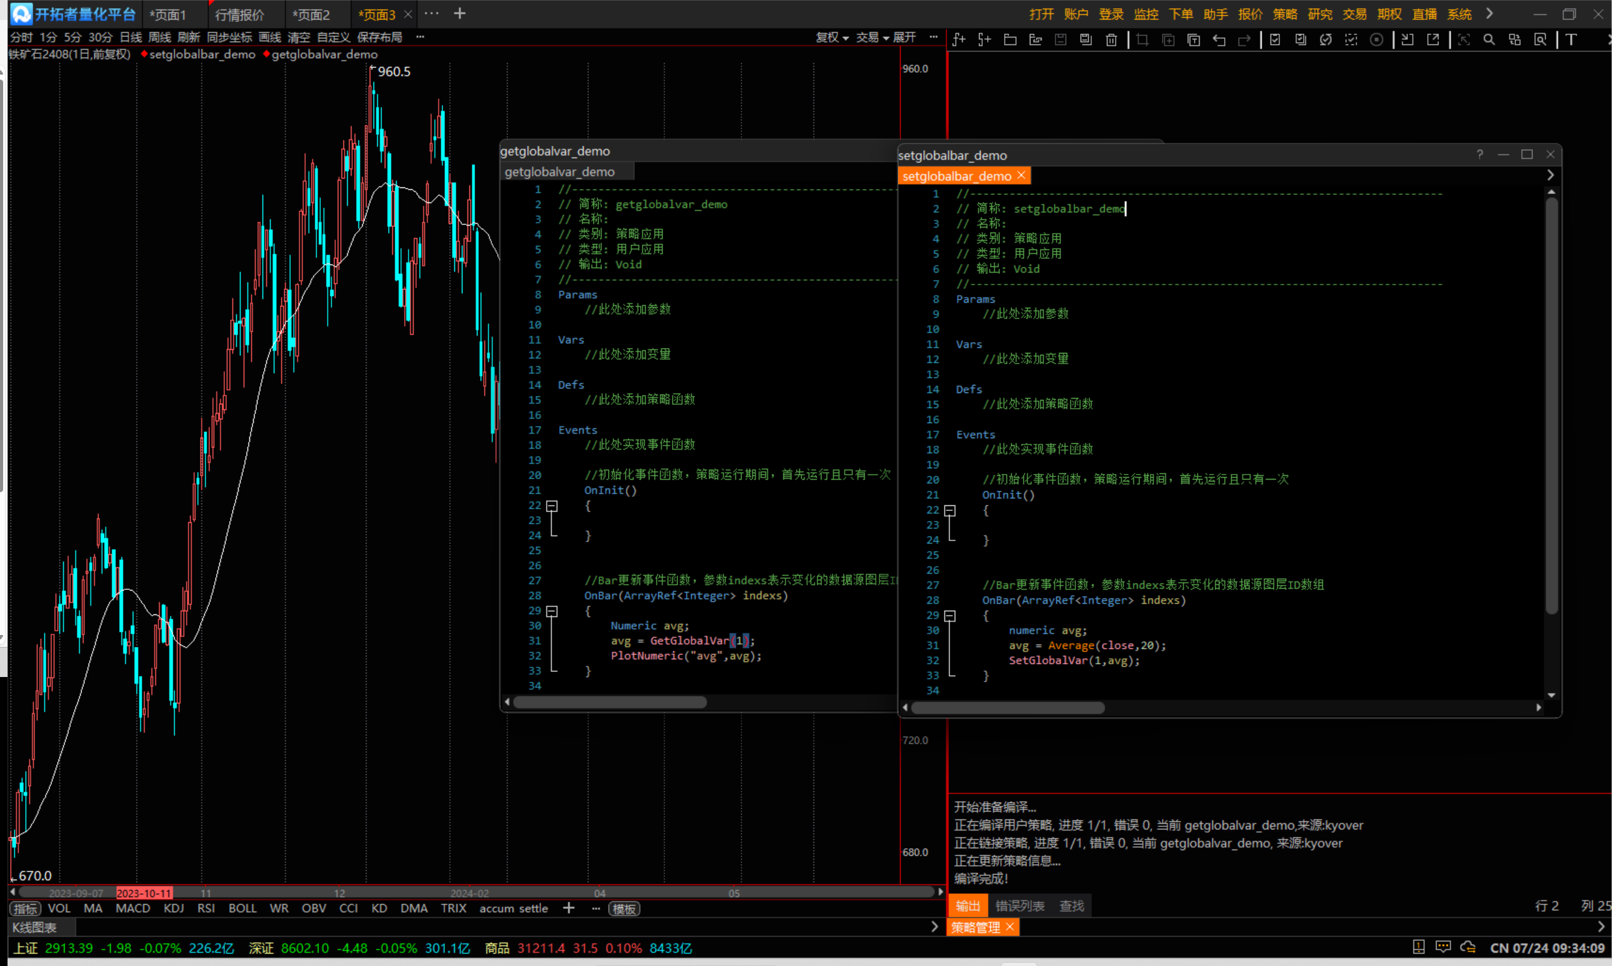Click the help question mark in setglobalbar_demo window
Viewport: 1612px width, 966px height.
pyautogui.click(x=1479, y=154)
